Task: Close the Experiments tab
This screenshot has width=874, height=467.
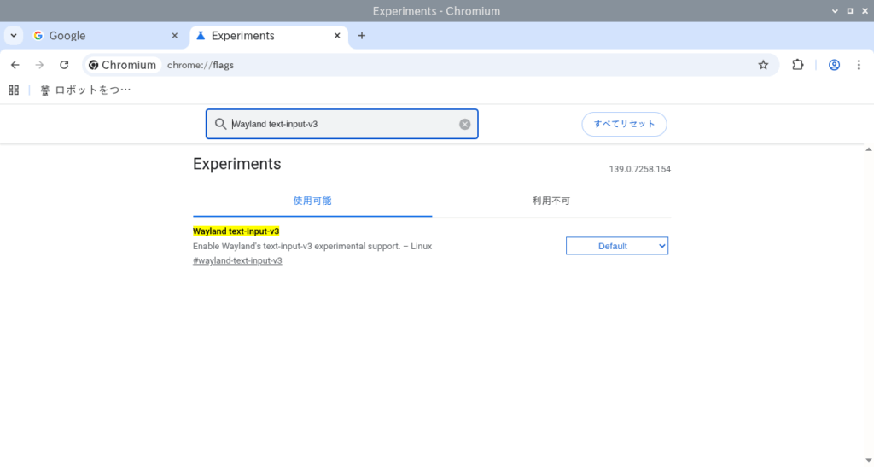Action: (x=337, y=36)
